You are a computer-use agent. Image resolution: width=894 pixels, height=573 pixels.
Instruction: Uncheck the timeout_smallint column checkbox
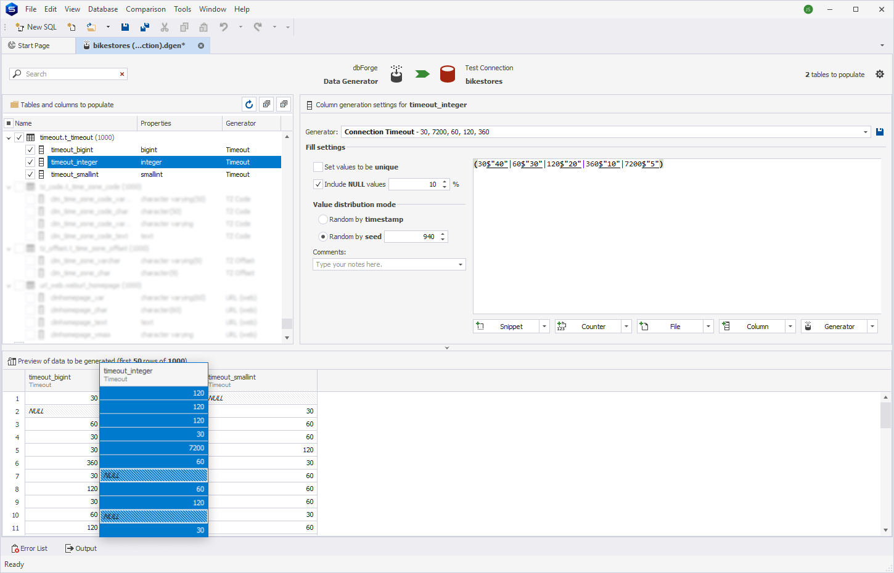pos(30,174)
